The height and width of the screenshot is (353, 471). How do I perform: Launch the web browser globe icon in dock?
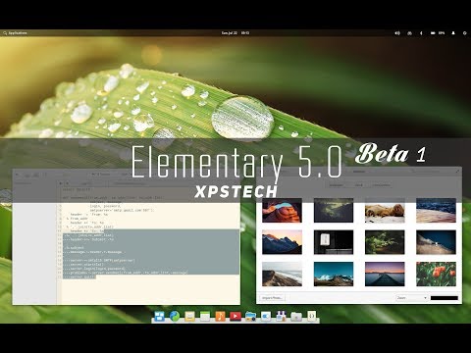pos(175,316)
